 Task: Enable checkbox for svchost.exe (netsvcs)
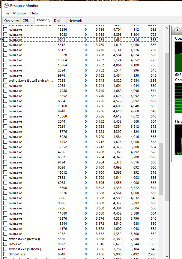click(x=5, y=239)
